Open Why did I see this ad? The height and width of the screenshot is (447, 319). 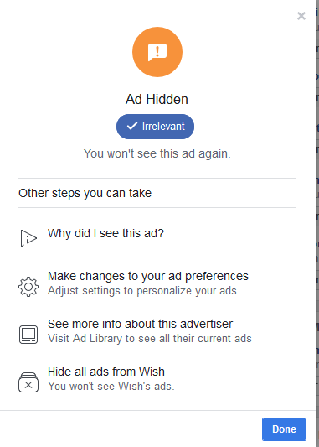click(x=105, y=233)
